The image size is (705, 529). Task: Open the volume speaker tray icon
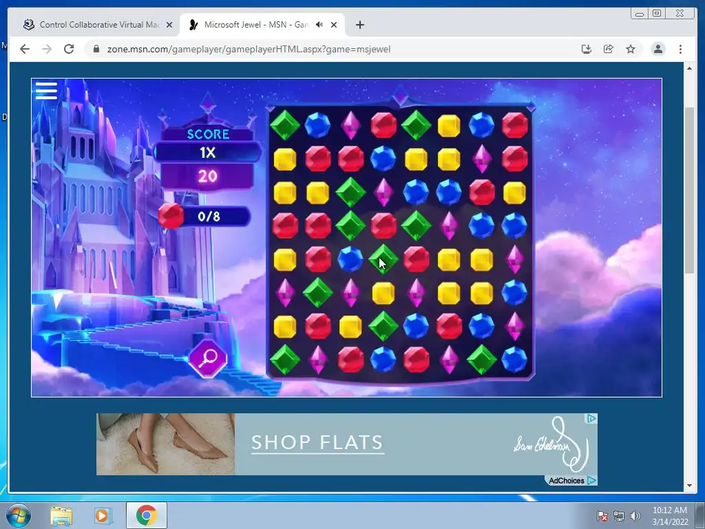(x=635, y=516)
